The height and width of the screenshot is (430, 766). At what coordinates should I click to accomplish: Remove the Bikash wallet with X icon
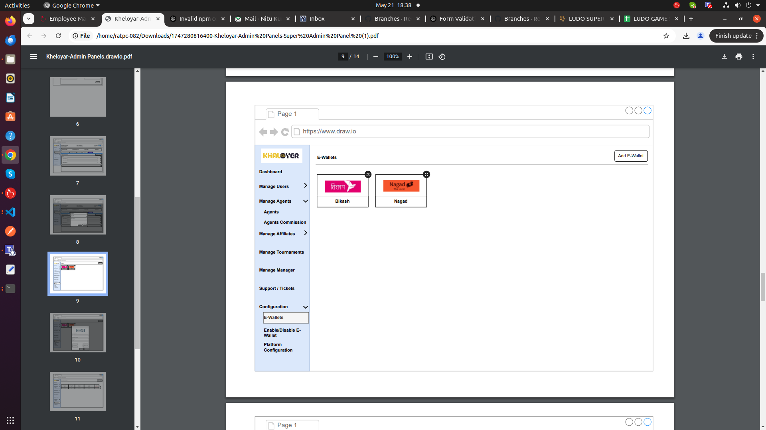(368, 174)
